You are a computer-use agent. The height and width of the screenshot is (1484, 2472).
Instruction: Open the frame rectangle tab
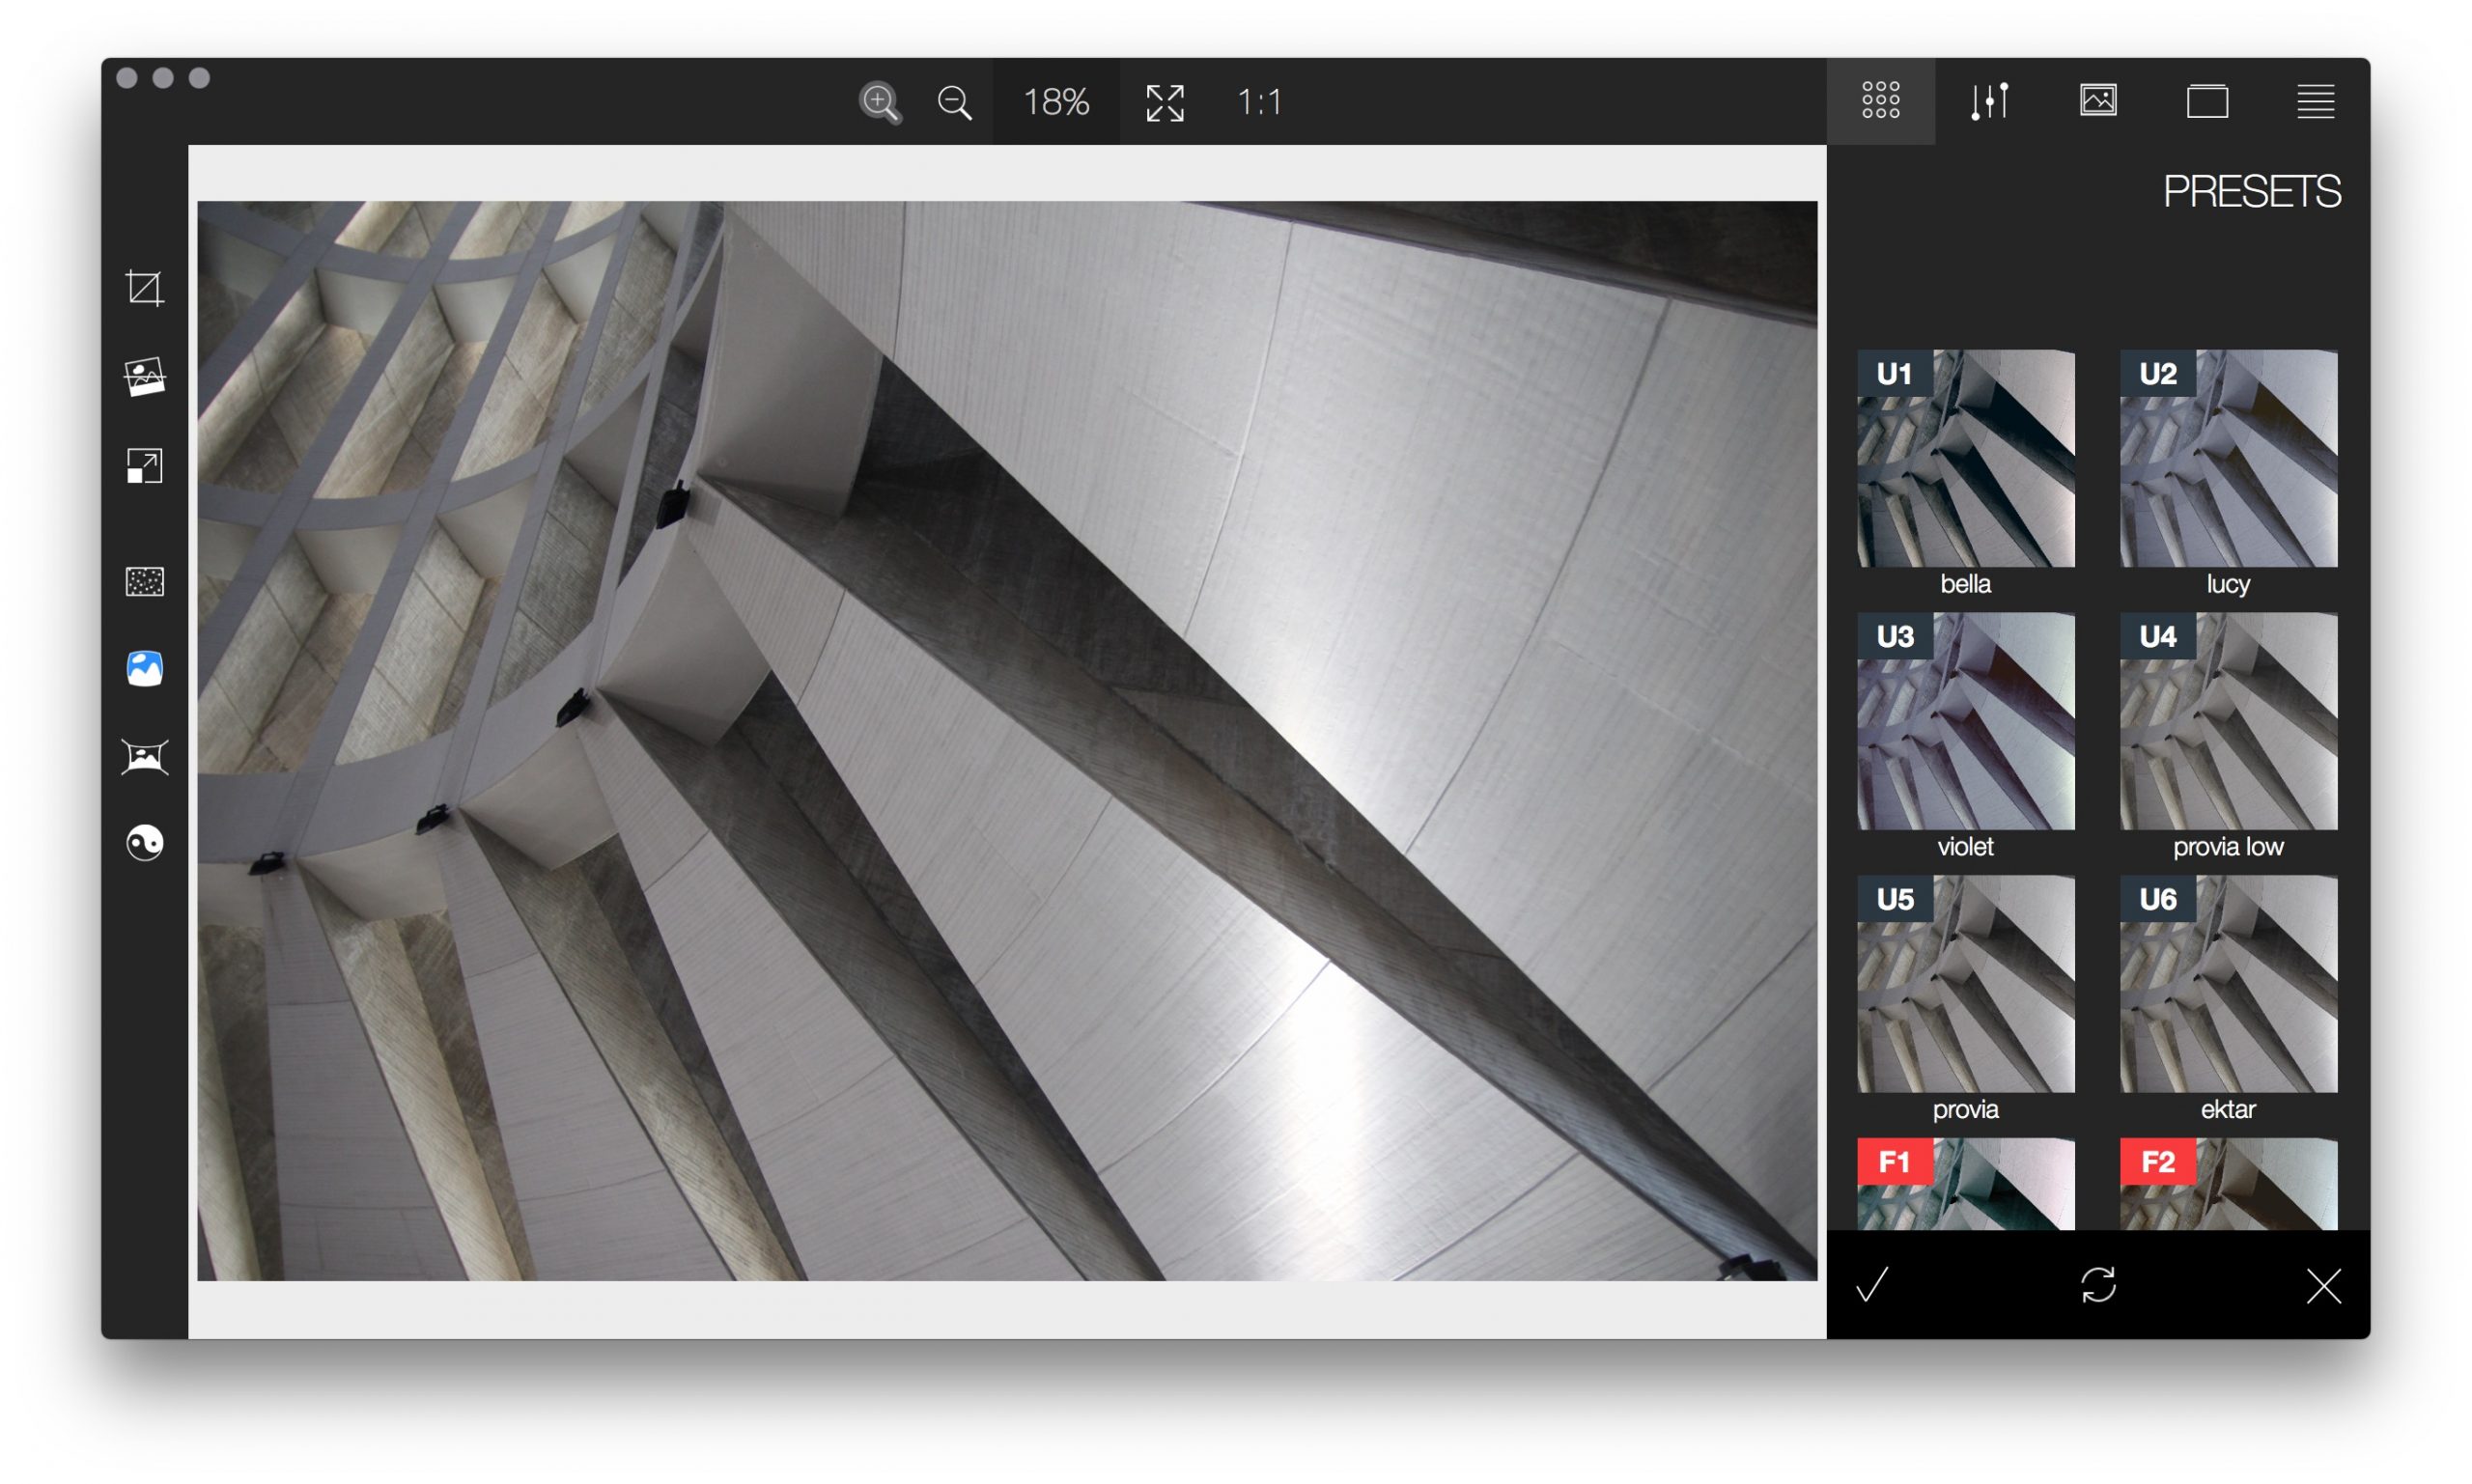[x=2207, y=101]
